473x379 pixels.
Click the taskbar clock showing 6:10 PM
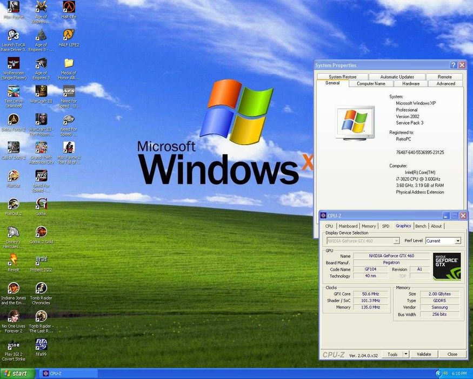click(x=459, y=374)
